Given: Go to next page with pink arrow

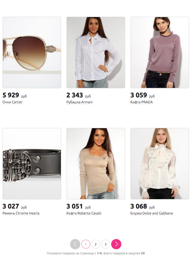Looking at the screenshot, I should pyautogui.click(x=116, y=244).
